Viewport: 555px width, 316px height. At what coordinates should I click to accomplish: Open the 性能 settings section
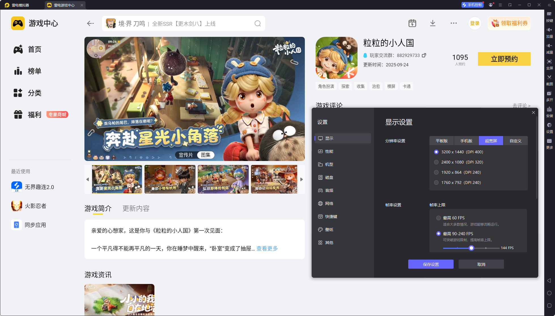(329, 151)
